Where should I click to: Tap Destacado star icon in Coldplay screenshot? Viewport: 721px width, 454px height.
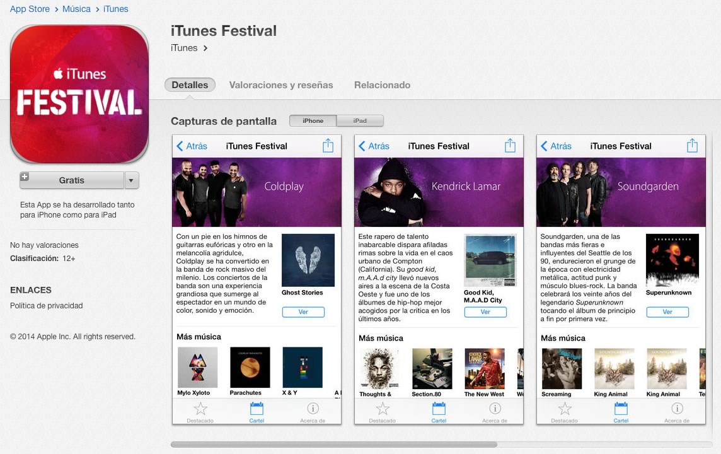coord(200,409)
